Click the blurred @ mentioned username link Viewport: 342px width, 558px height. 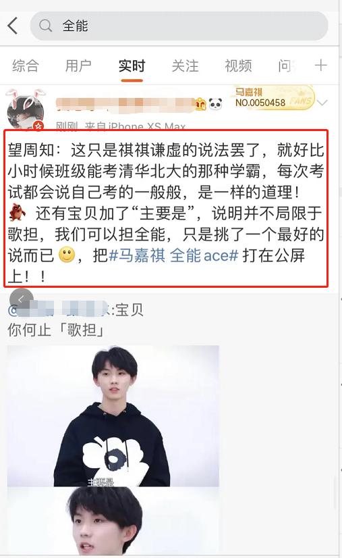[58, 309]
